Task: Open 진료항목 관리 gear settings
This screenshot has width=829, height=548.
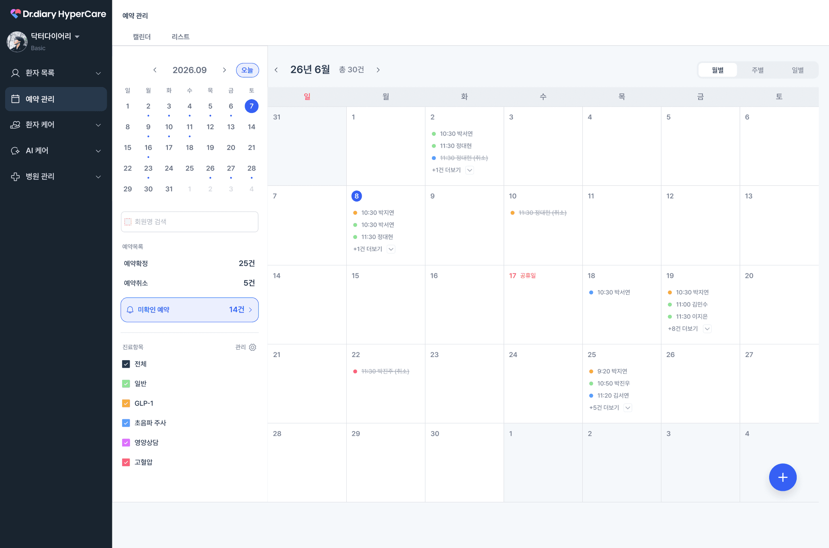Action: tap(253, 347)
